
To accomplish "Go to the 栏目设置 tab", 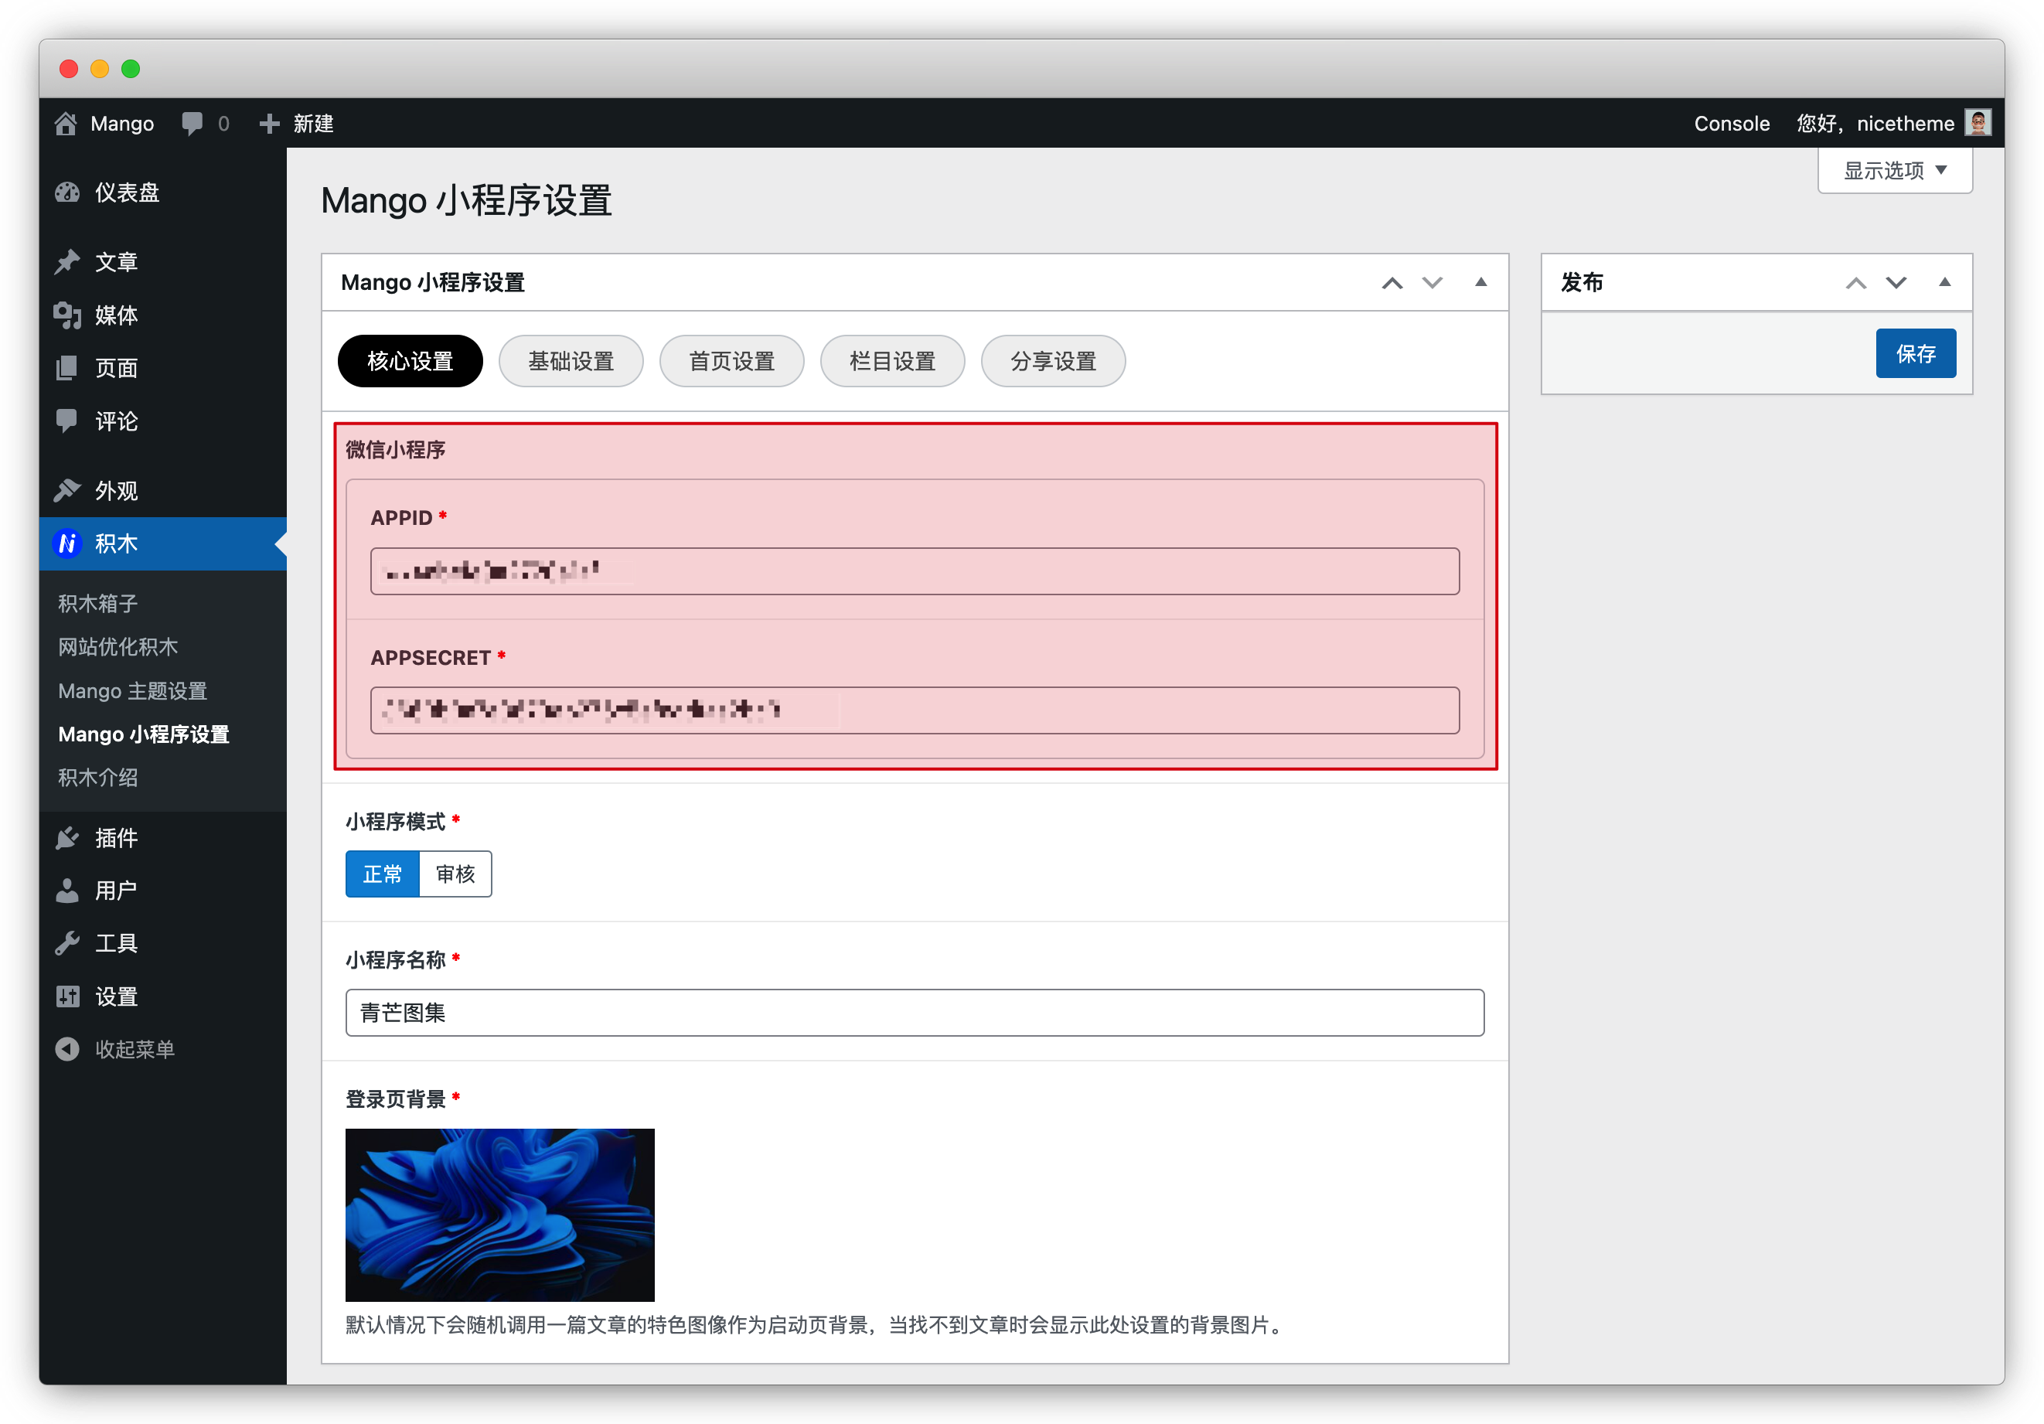I will click(x=893, y=360).
